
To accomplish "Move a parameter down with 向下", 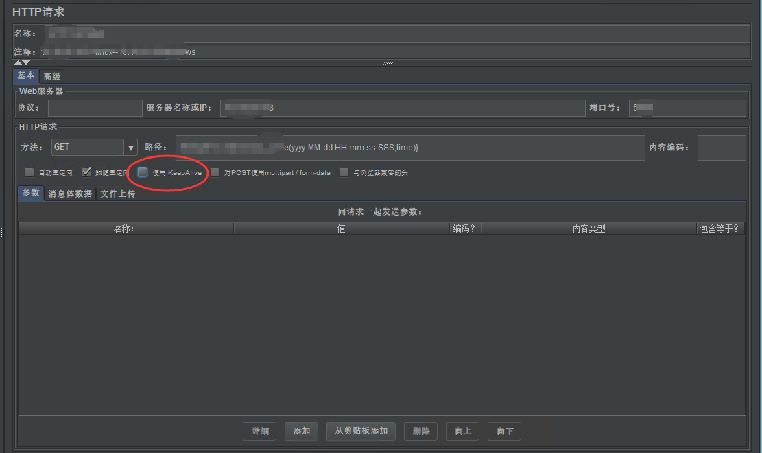I will coord(504,431).
